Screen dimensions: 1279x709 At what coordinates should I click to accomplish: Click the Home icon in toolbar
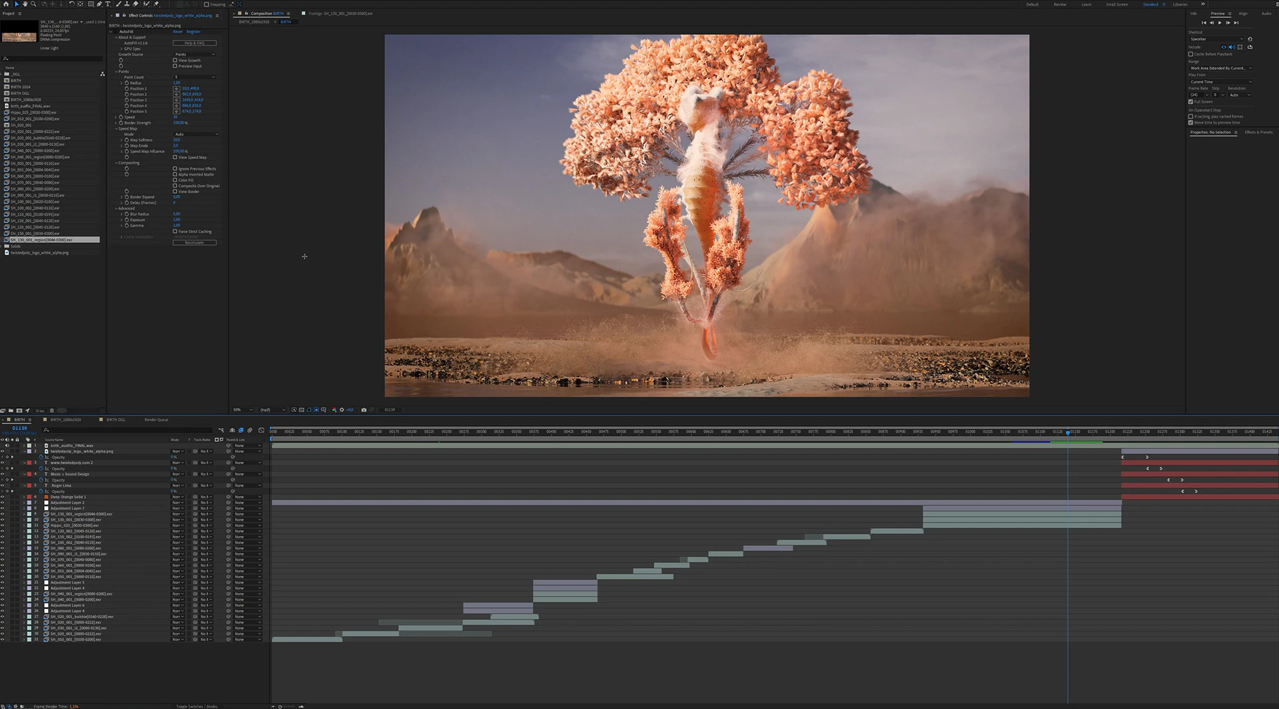click(7, 4)
